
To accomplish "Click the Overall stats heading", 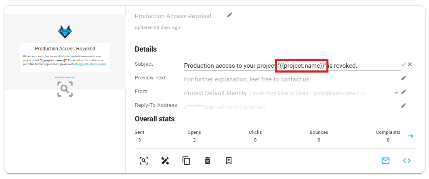I will point(155,119).
